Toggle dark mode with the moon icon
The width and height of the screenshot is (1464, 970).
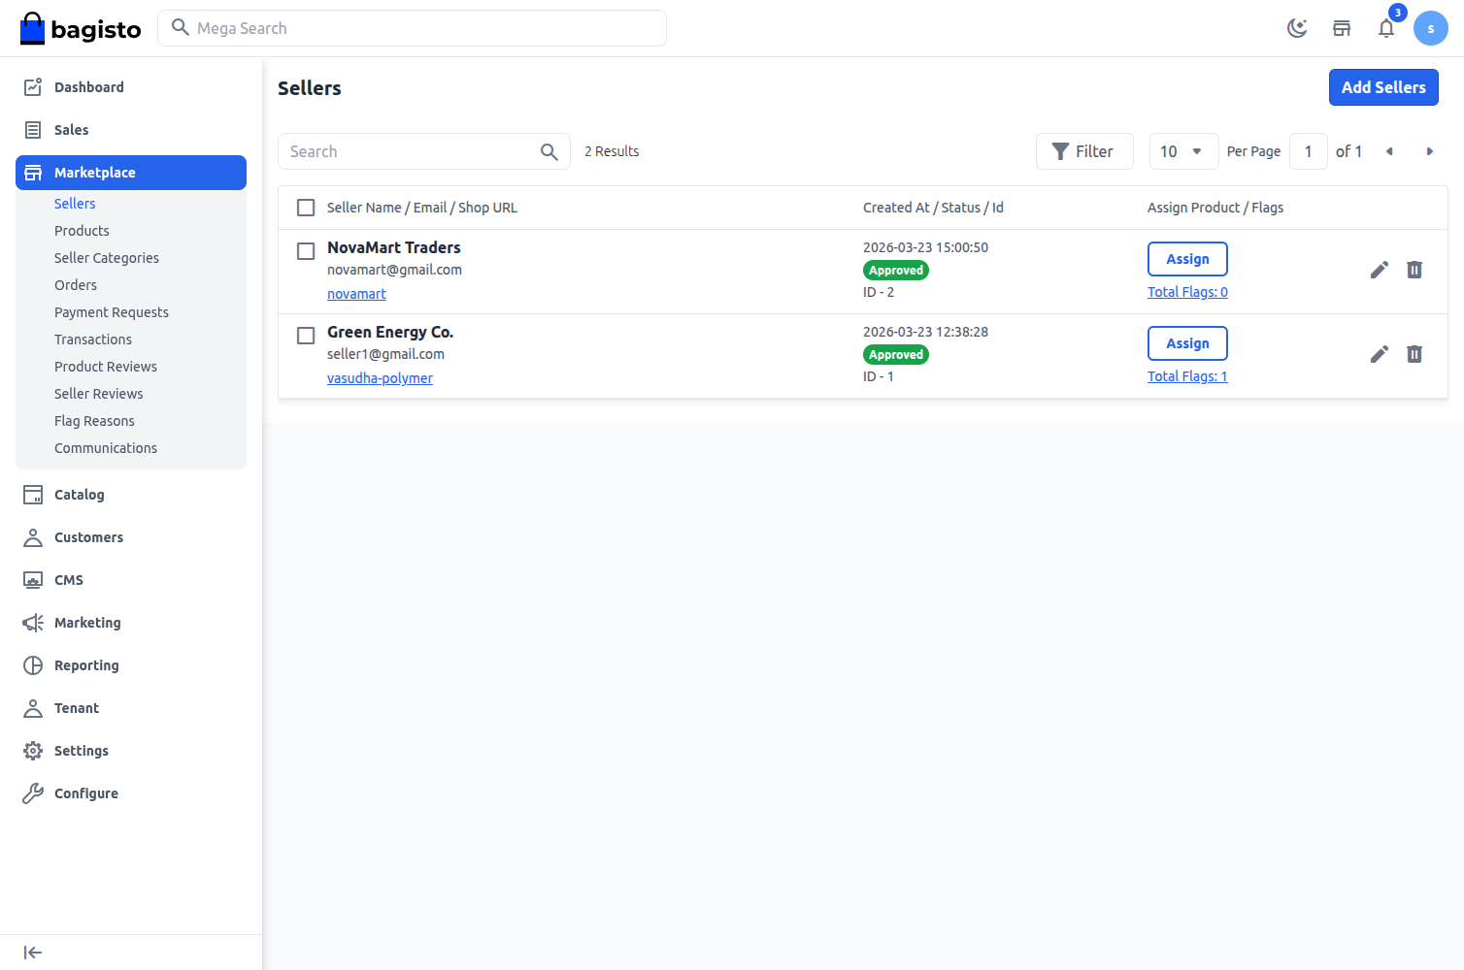1297,28
